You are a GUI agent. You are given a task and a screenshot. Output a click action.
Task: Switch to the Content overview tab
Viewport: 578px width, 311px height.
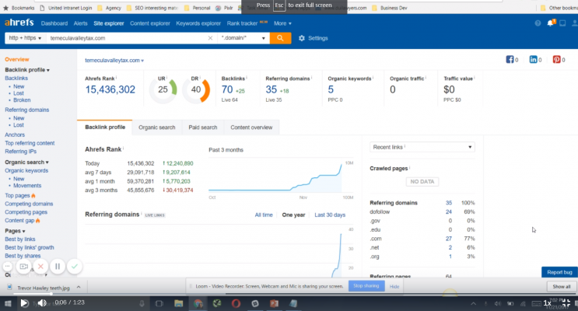[251, 127]
